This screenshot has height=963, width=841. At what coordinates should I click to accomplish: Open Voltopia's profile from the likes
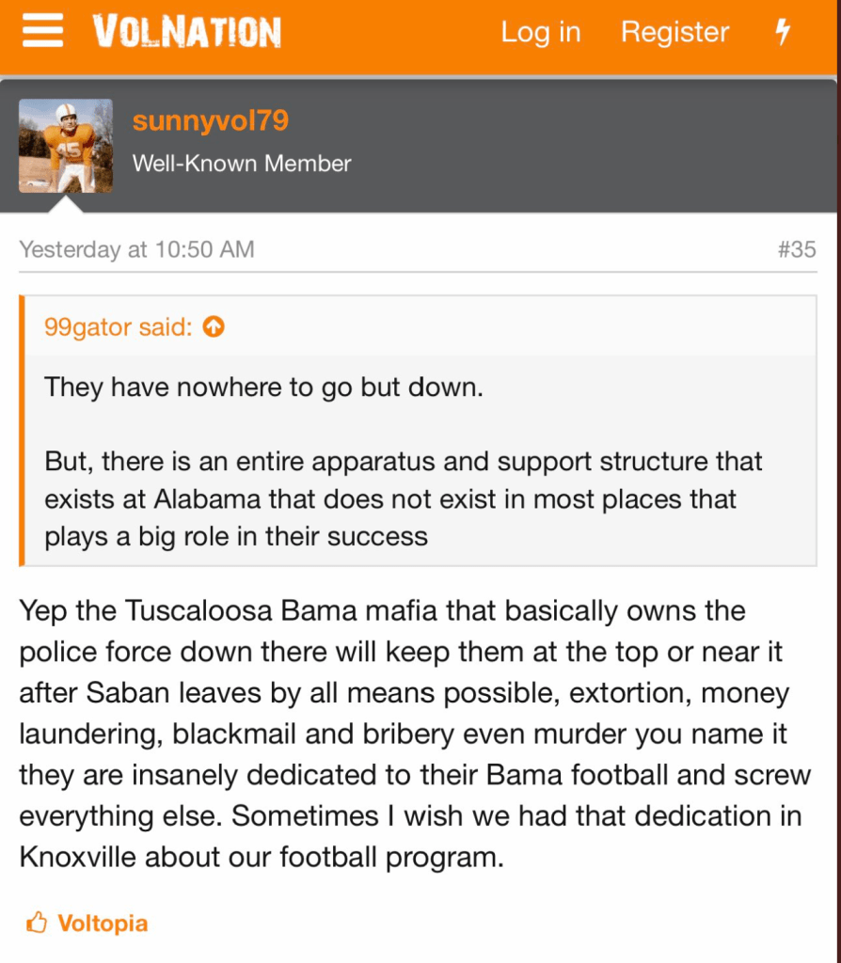click(103, 923)
